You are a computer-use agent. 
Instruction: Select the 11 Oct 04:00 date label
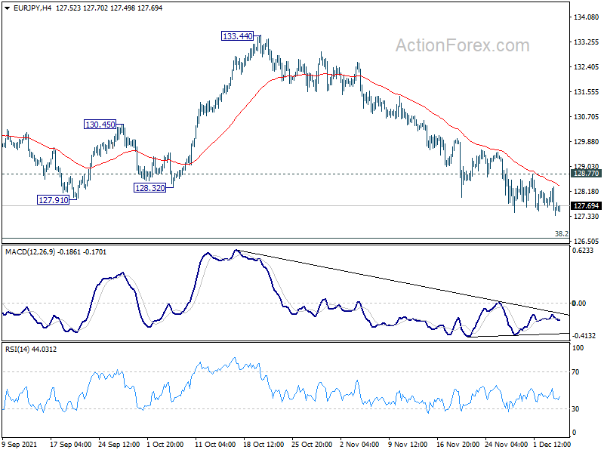215,445
